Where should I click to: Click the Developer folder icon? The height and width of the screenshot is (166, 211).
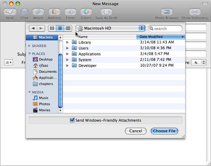point(74,66)
